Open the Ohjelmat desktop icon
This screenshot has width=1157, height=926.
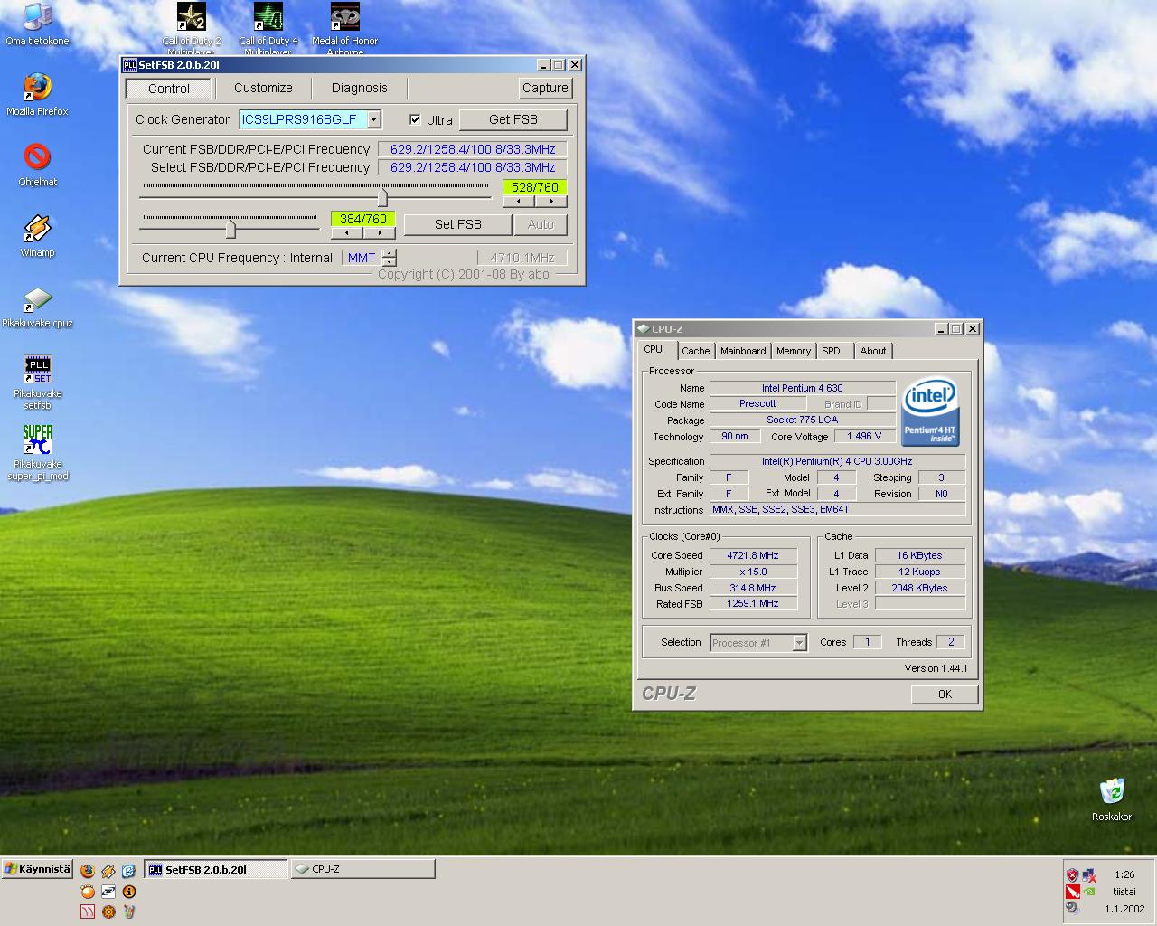pos(37,165)
